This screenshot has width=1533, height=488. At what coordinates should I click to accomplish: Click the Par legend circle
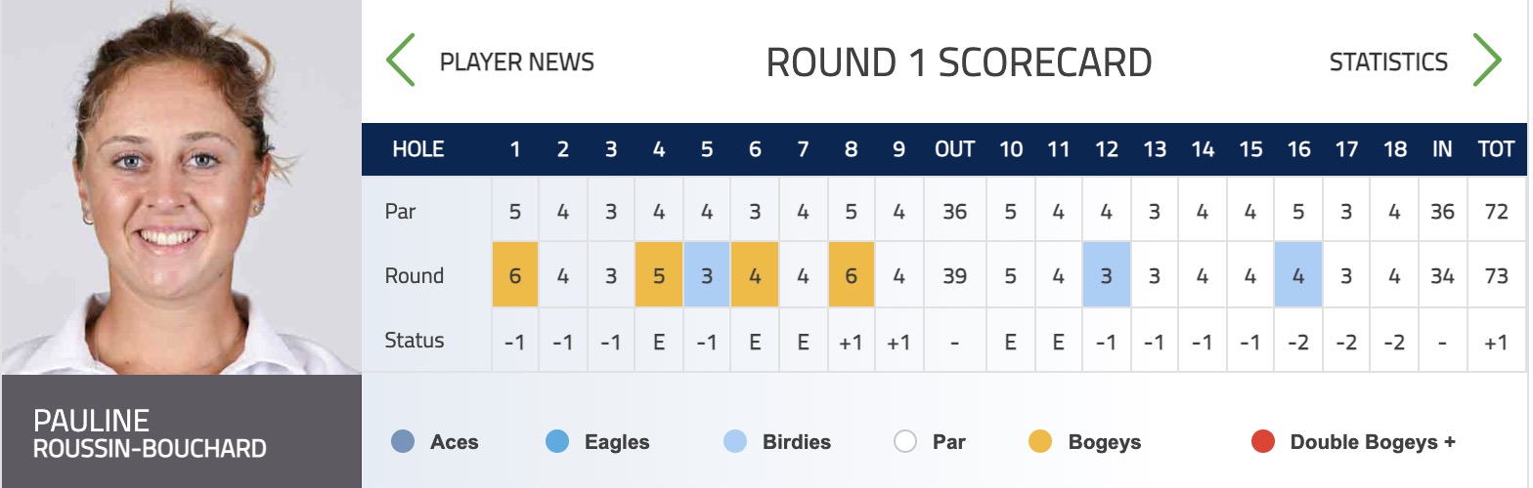point(905,442)
